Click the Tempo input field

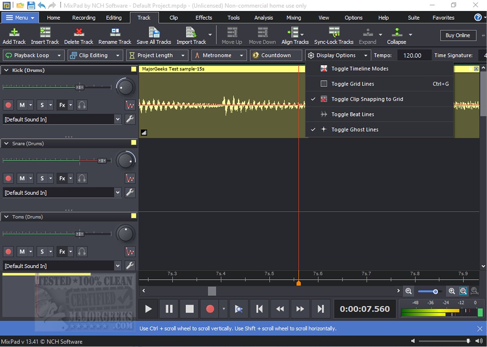(412, 55)
